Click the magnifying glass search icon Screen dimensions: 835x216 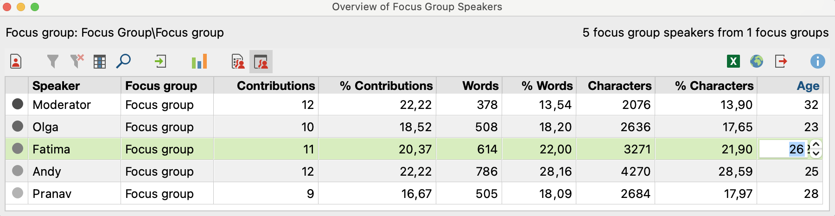(123, 61)
